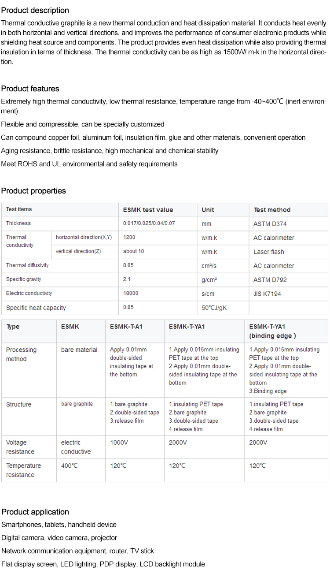The height and width of the screenshot is (588, 330).
Task: Select the Smartphones, tablets, handheld device line
Action: point(59,525)
